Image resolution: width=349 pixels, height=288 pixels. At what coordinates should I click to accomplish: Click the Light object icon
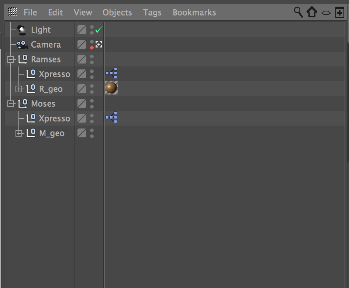[x=22, y=30]
